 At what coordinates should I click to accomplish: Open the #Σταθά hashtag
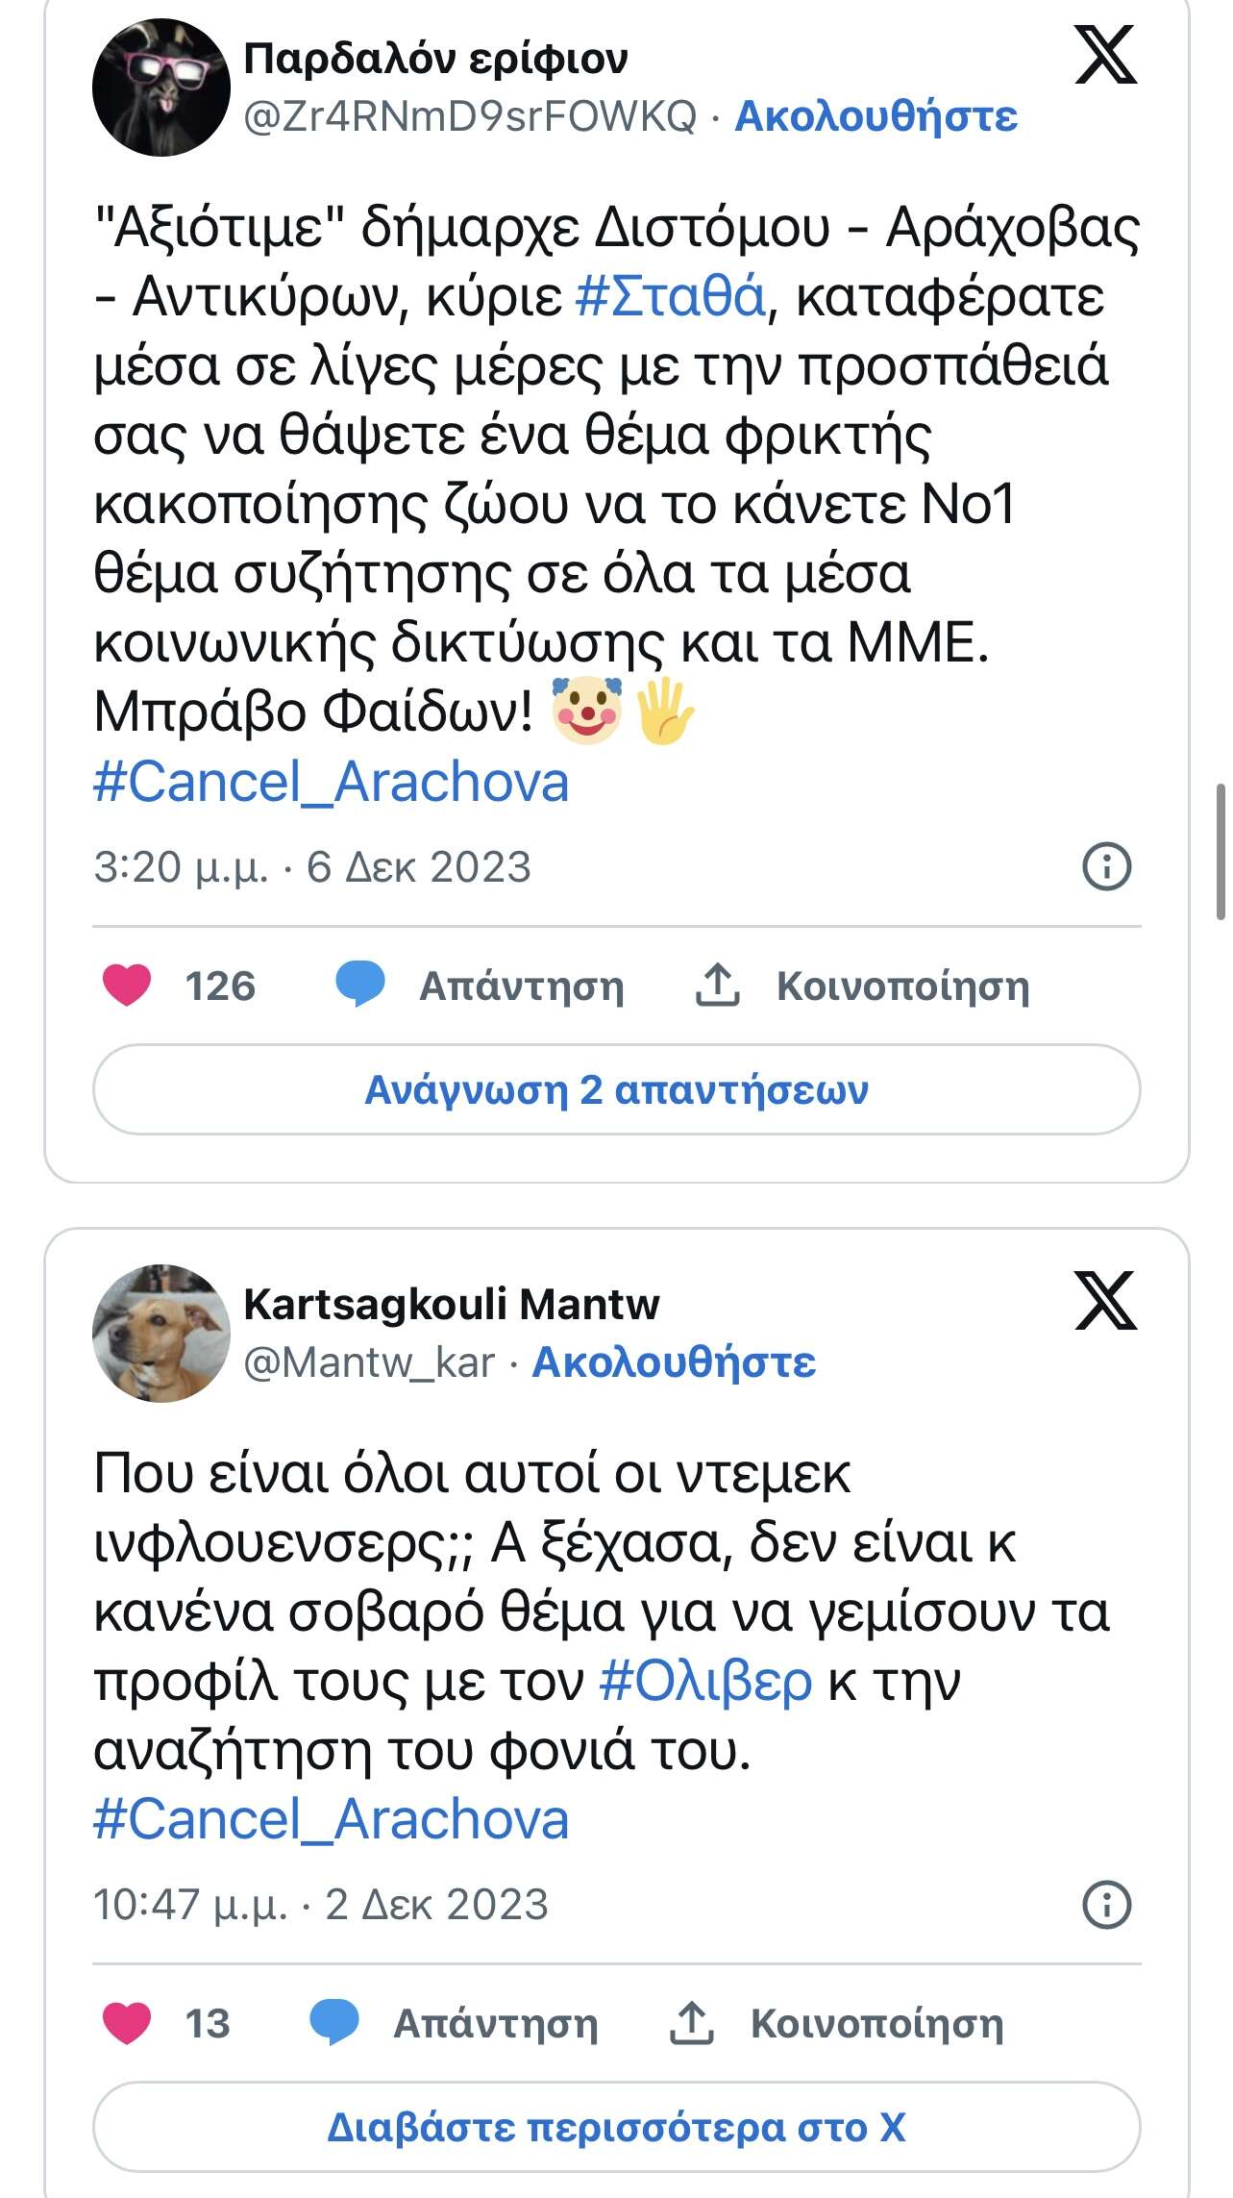670,296
